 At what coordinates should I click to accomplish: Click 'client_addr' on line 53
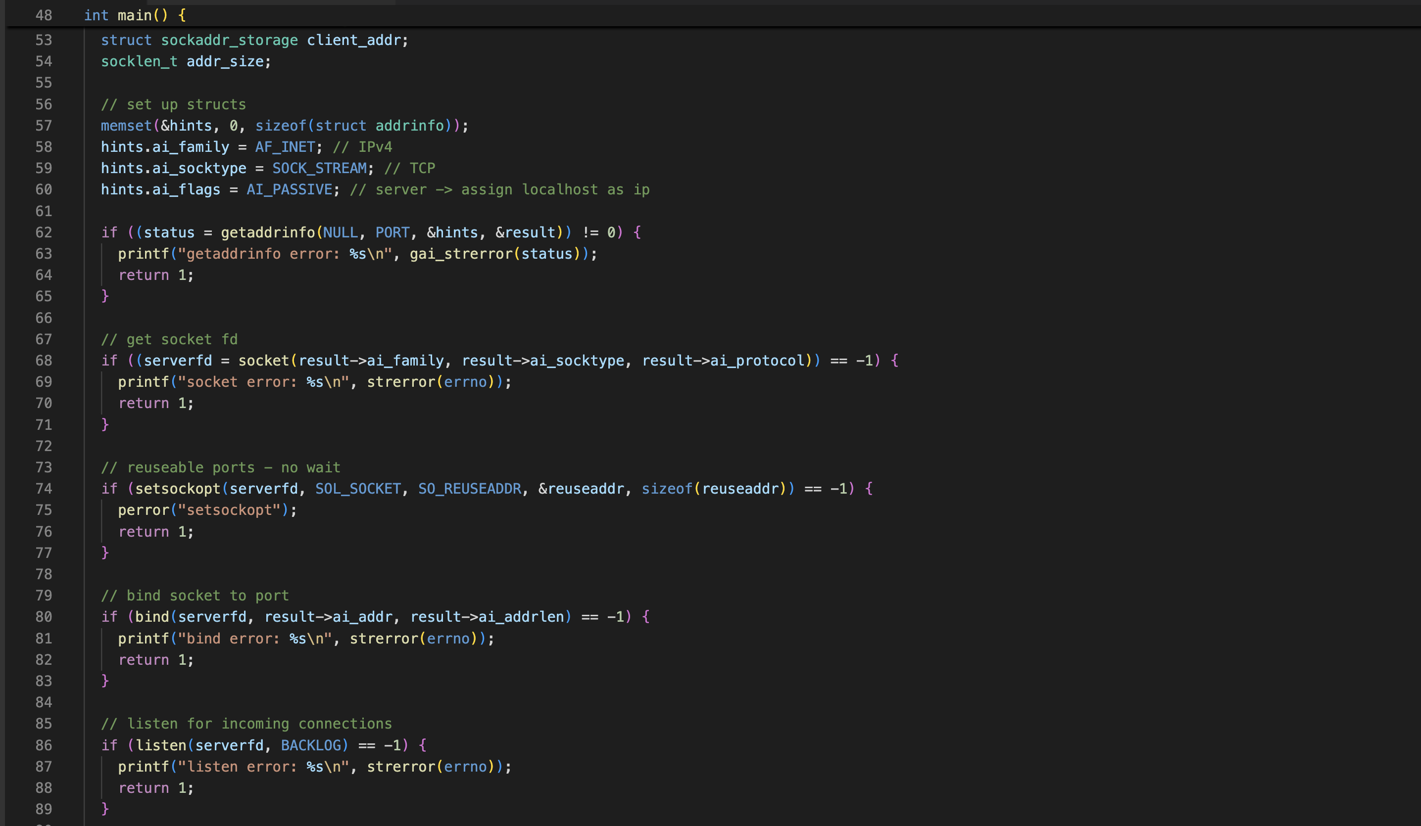[353, 40]
